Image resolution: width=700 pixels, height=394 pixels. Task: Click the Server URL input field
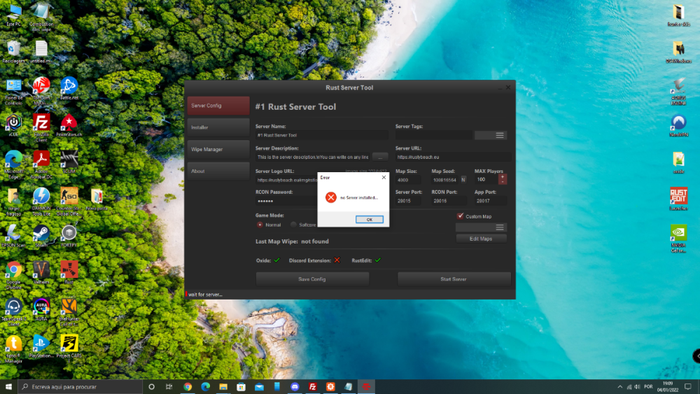[x=452, y=157]
